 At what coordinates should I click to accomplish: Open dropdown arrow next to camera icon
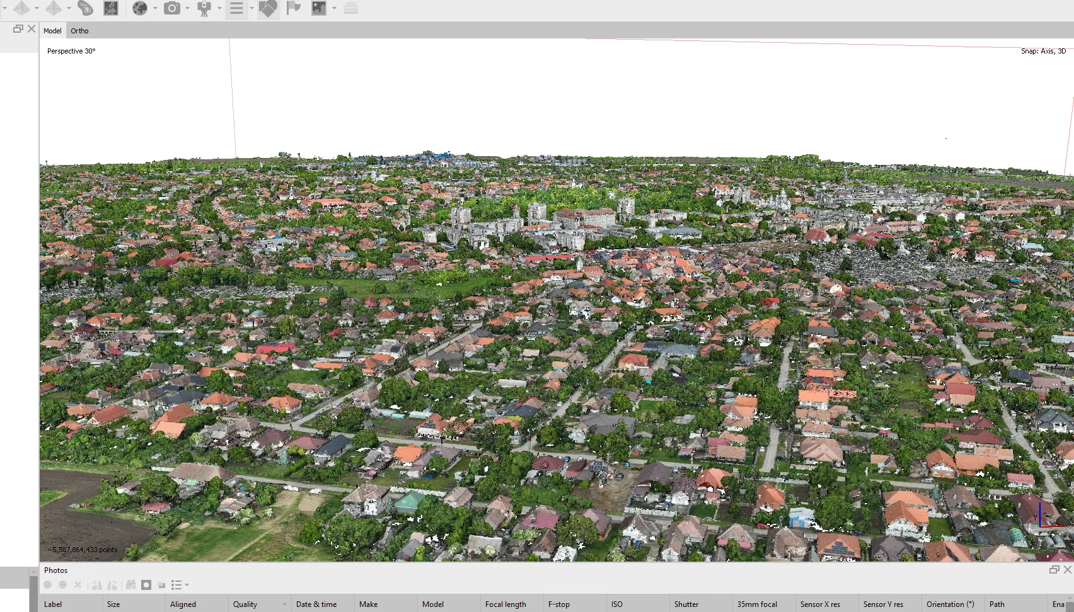coord(187,8)
